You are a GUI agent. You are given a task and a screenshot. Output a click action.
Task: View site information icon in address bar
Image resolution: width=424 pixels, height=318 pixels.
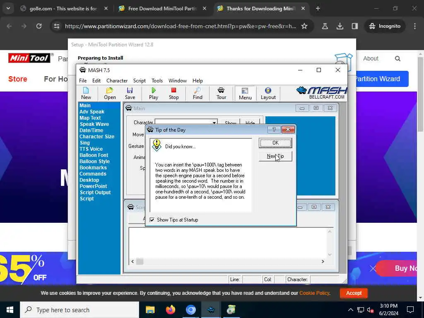[x=56, y=26]
